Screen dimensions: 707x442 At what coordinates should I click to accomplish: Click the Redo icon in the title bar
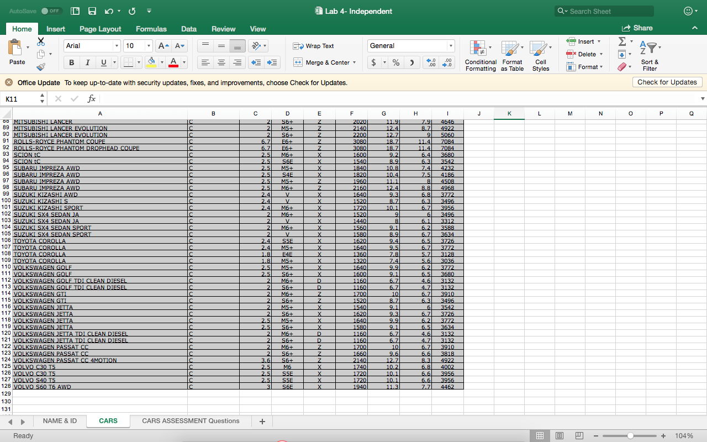click(132, 11)
